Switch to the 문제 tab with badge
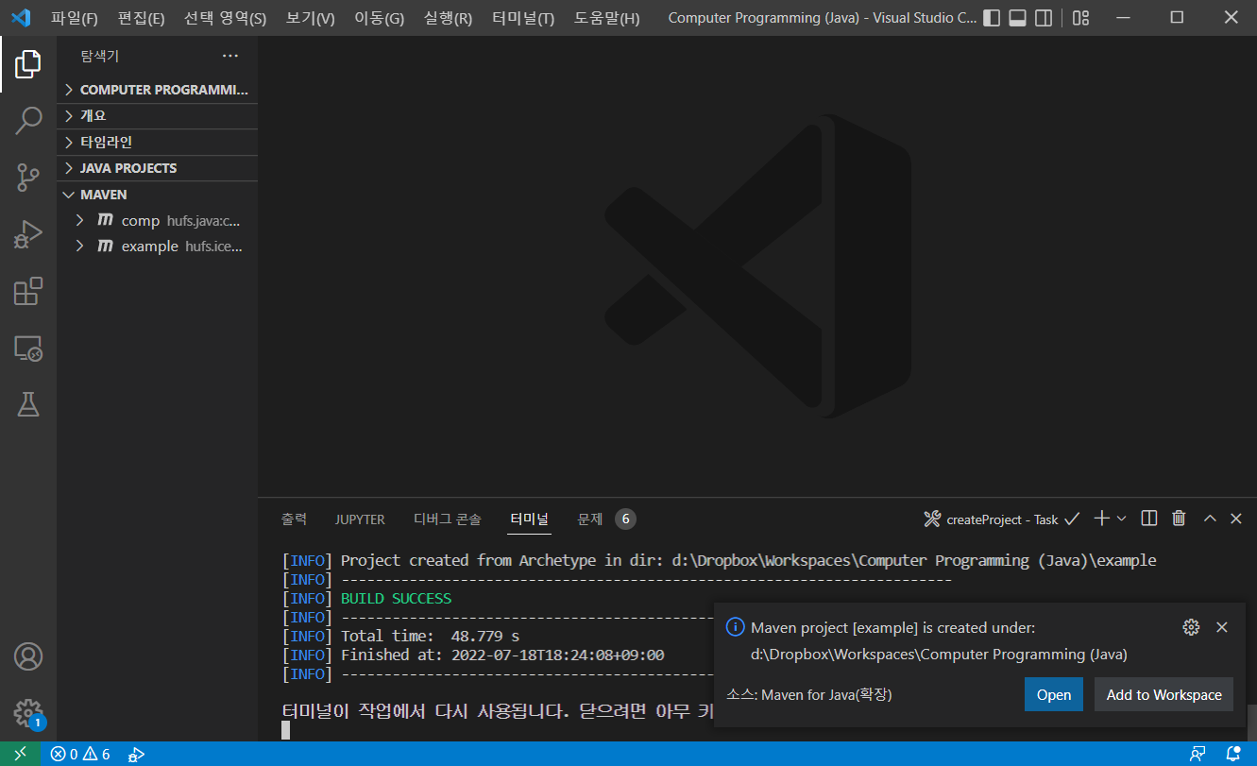 pos(605,519)
